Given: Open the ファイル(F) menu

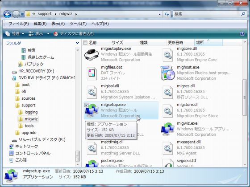Looking at the screenshot, I should 18,24.
